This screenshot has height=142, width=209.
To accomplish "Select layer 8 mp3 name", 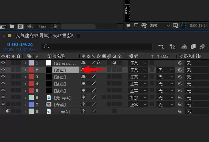I will click(62, 112).
